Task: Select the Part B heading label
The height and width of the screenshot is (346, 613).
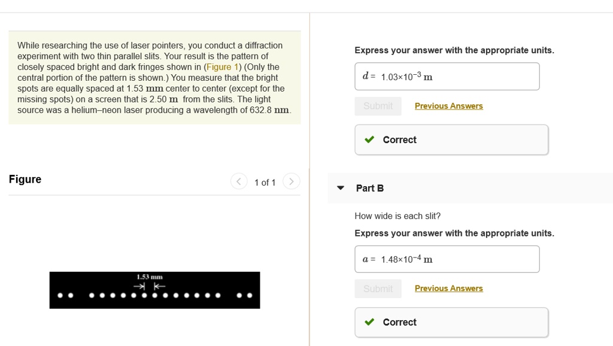Action: 369,188
